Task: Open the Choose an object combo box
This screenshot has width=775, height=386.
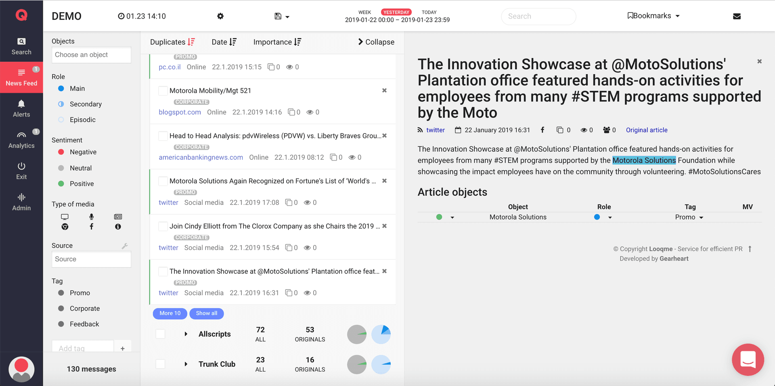Action: tap(91, 55)
